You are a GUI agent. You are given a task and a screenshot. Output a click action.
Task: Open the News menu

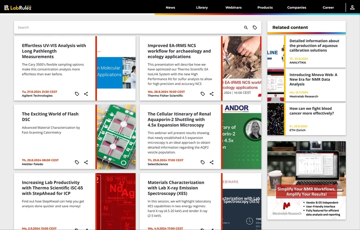click(170, 8)
